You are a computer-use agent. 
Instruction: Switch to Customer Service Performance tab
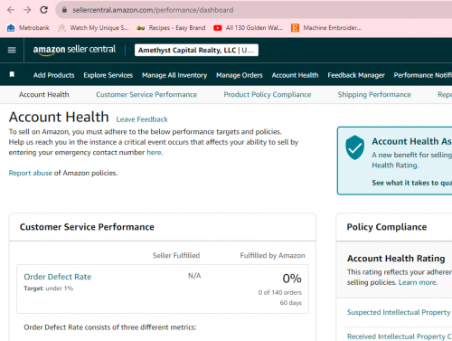[146, 95]
